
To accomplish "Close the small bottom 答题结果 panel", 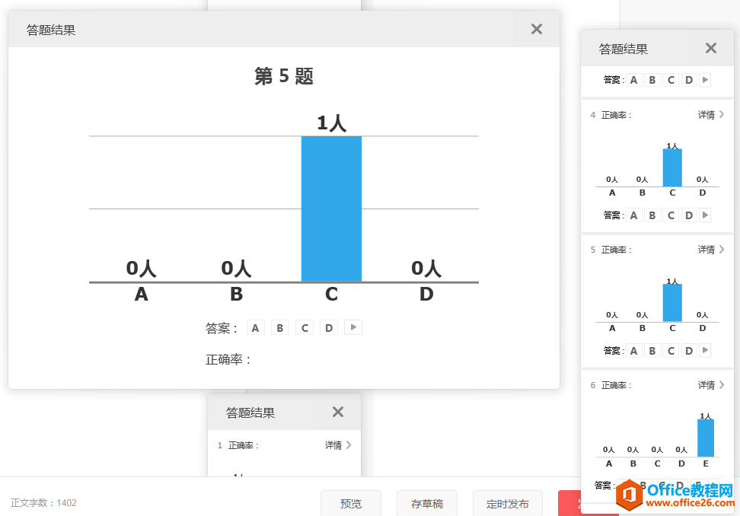I will (x=338, y=412).
